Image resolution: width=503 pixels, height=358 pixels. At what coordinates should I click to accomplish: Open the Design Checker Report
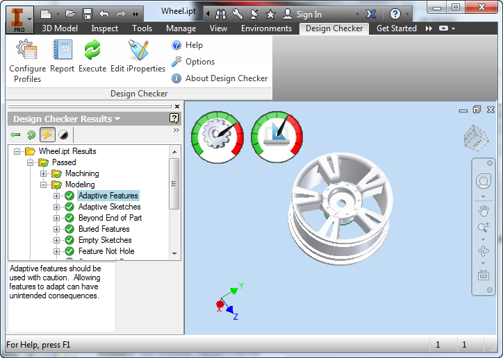click(63, 56)
